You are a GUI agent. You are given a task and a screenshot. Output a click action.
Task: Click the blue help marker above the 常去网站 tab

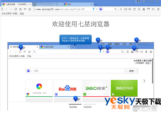75,99
